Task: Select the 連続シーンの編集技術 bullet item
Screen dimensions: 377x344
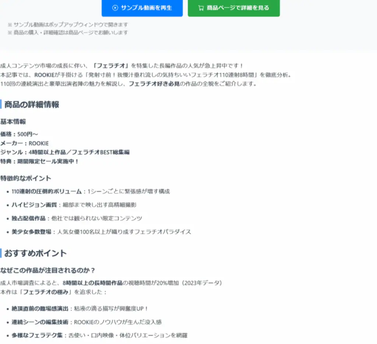Action: pos(87,322)
